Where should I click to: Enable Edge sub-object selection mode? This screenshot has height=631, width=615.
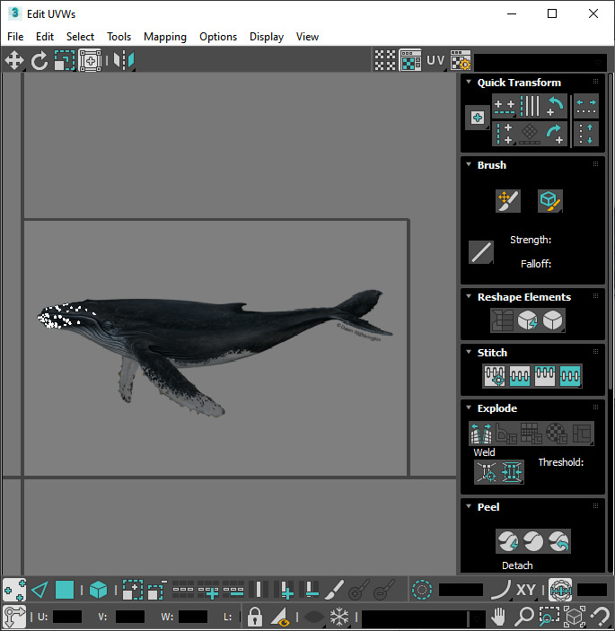(x=40, y=591)
